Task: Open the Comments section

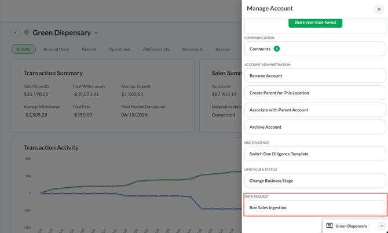Action: coord(315,49)
